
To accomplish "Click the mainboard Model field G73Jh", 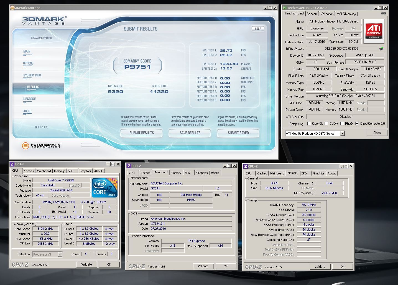I will (176, 188).
